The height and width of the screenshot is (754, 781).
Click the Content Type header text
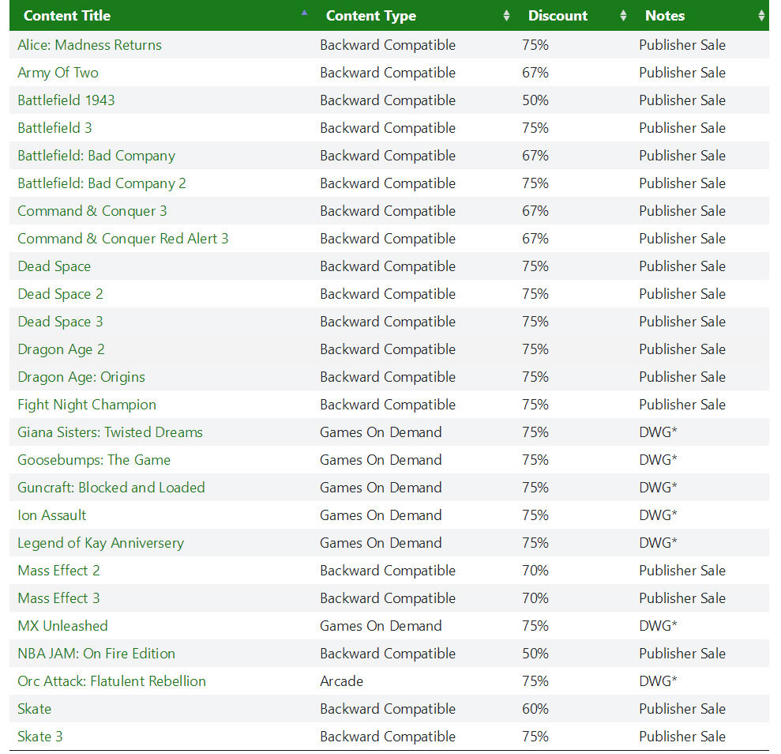tap(370, 16)
